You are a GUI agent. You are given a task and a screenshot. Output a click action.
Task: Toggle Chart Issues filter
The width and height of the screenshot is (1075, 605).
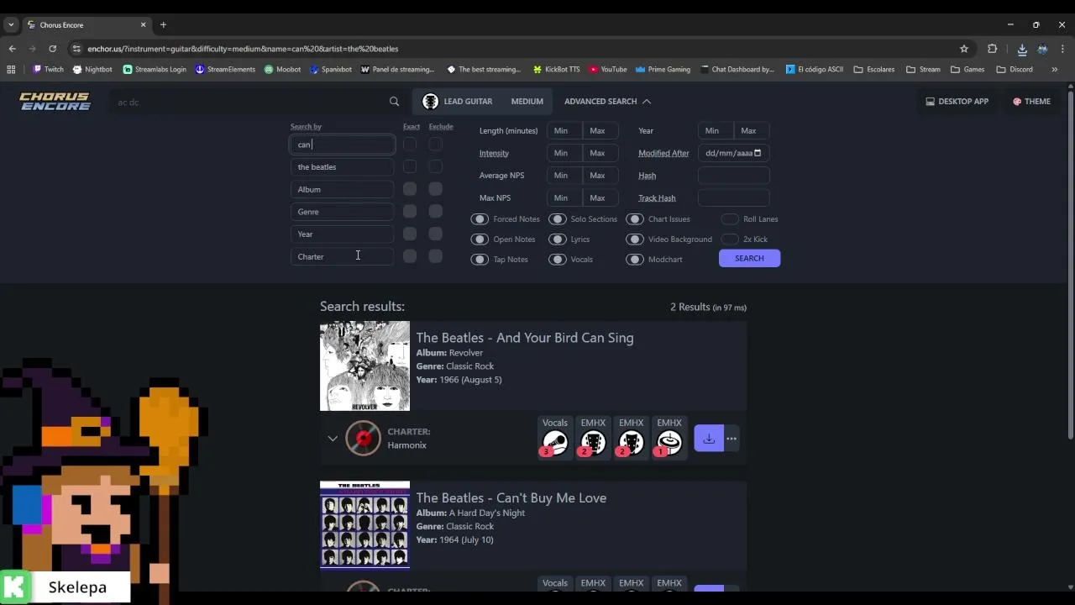pyautogui.click(x=635, y=219)
